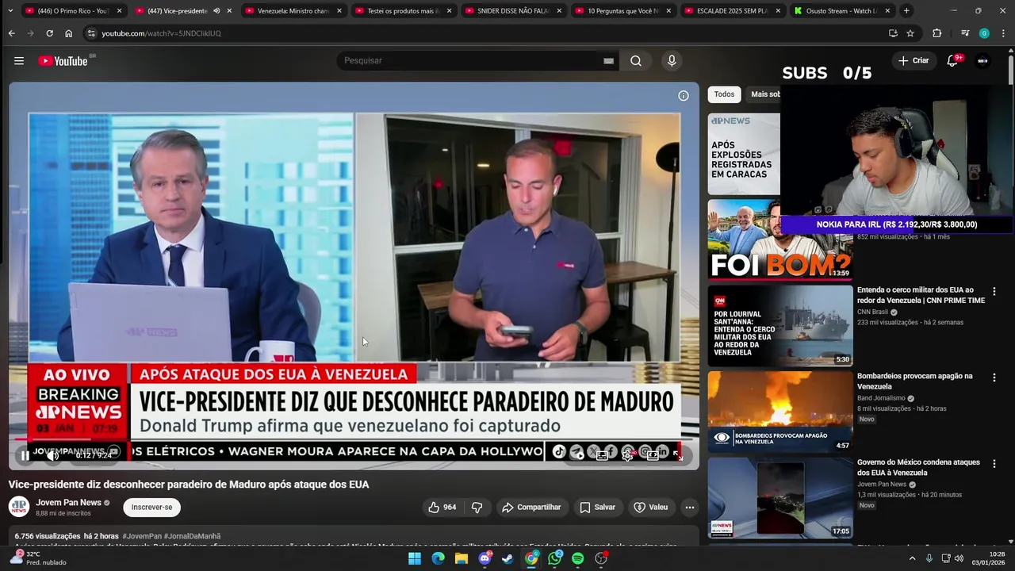Open CNN cerco militar video thumbnail

(x=780, y=326)
